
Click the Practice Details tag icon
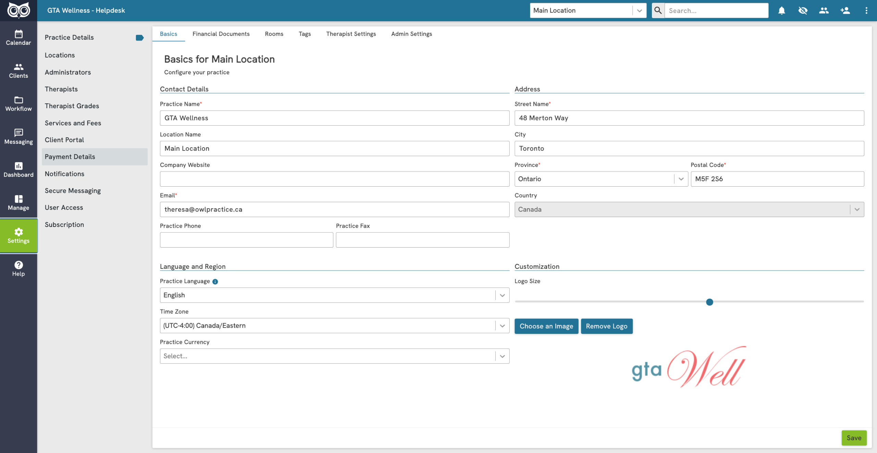pos(139,38)
